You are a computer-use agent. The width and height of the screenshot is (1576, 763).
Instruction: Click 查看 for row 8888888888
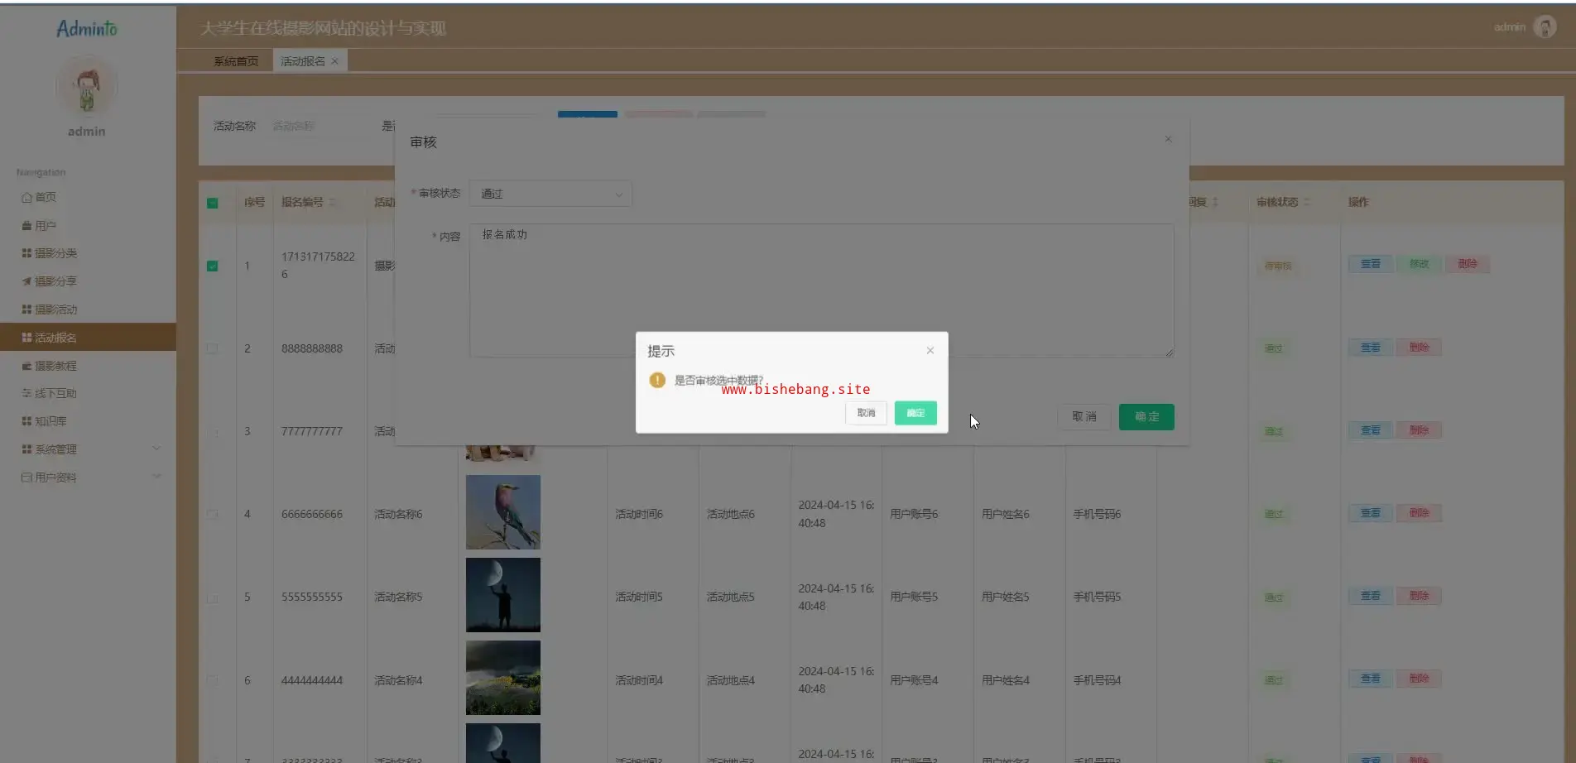point(1370,348)
